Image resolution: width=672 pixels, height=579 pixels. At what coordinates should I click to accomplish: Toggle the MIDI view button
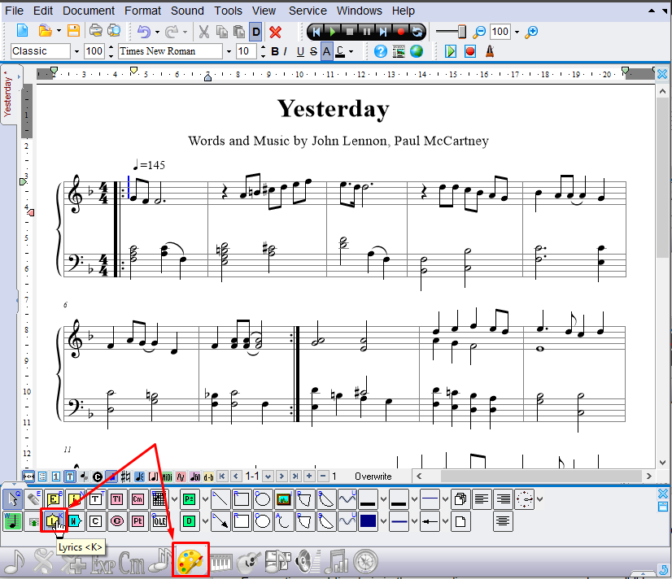click(167, 477)
